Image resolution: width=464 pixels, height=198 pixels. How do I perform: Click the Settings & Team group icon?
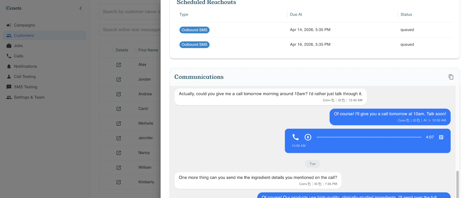coord(9,97)
